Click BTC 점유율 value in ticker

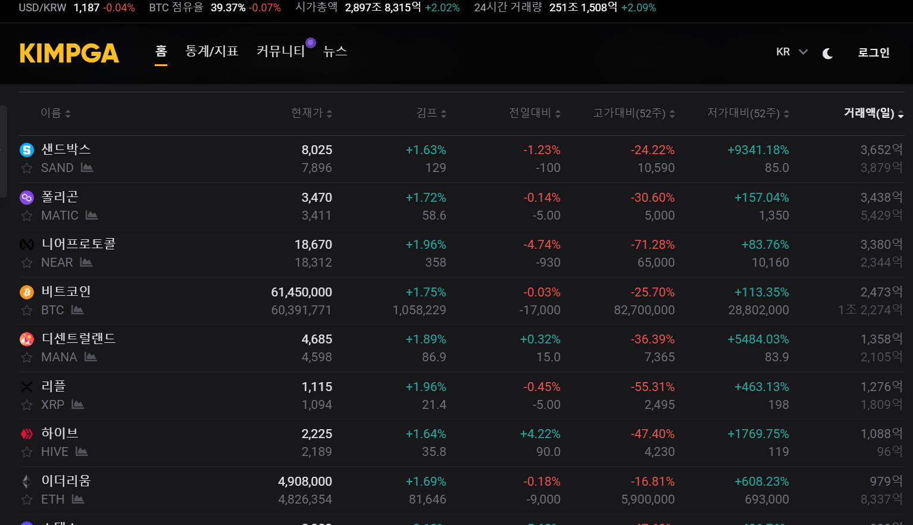(x=228, y=8)
